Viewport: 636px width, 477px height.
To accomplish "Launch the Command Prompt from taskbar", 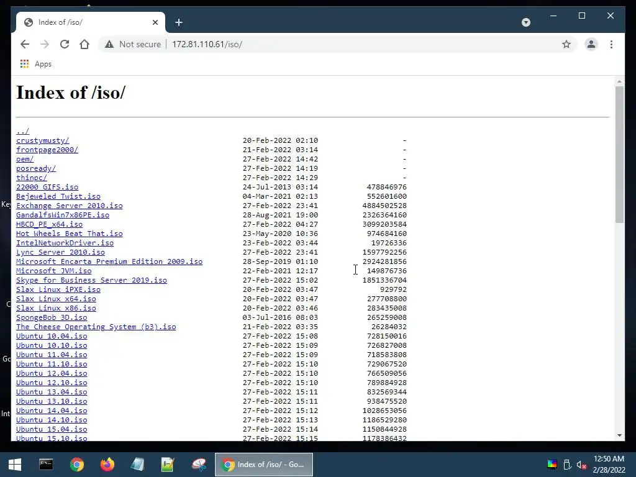I will [x=46, y=465].
